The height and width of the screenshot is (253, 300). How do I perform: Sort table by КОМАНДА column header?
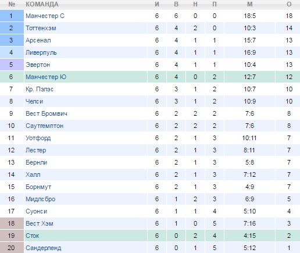pyautogui.click(x=42, y=4)
